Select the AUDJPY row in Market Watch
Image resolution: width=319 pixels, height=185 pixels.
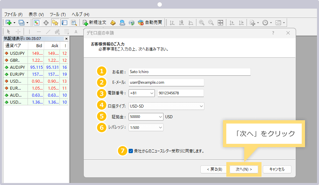coord(36,67)
